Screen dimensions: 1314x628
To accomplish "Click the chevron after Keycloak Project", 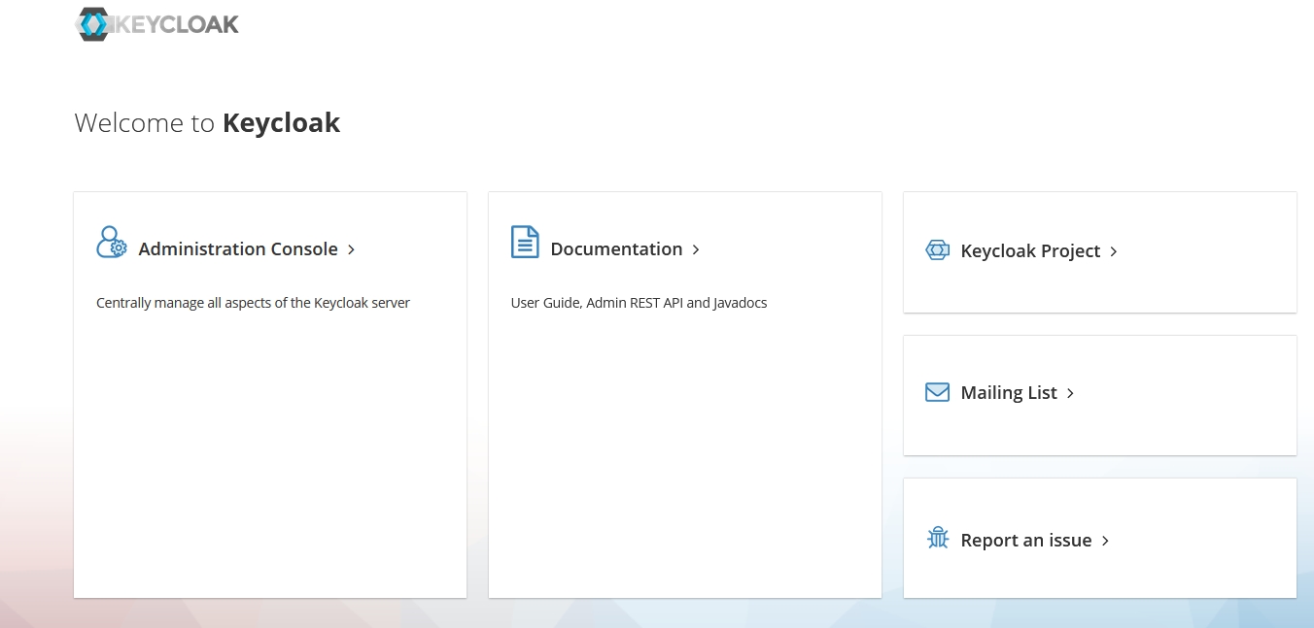I will [1114, 252].
